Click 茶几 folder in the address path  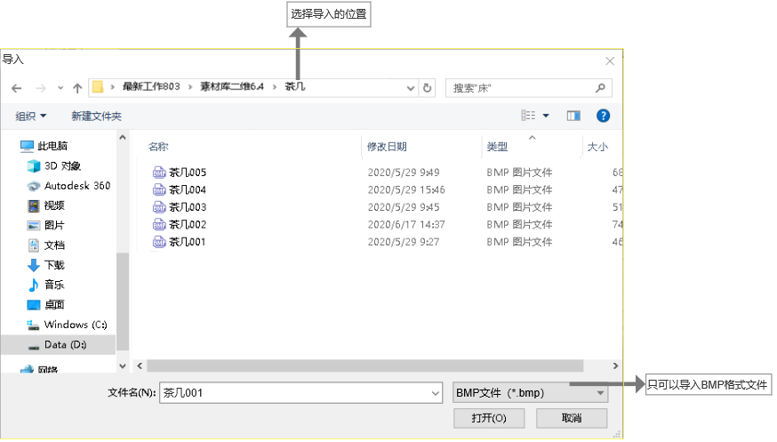295,87
